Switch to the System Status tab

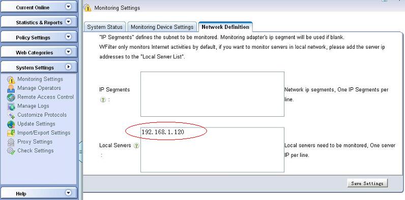(x=105, y=27)
